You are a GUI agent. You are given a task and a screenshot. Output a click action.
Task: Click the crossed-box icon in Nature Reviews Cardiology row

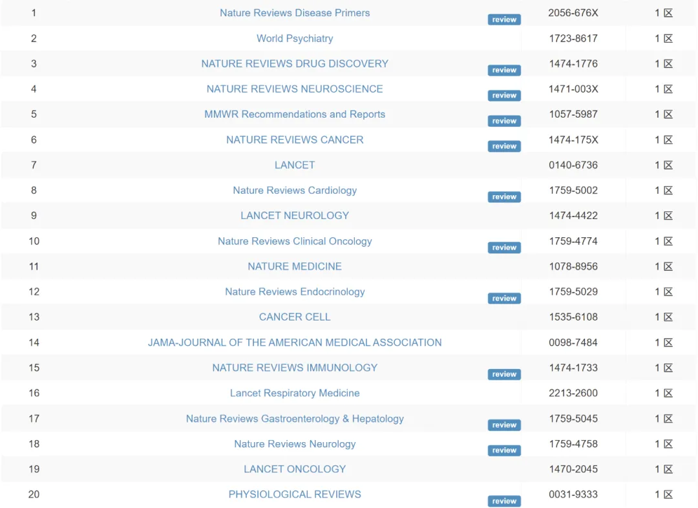[668, 191]
